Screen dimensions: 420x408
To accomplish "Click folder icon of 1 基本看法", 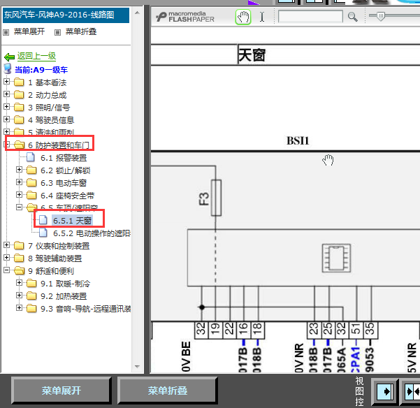I will pyautogui.click(x=19, y=82).
